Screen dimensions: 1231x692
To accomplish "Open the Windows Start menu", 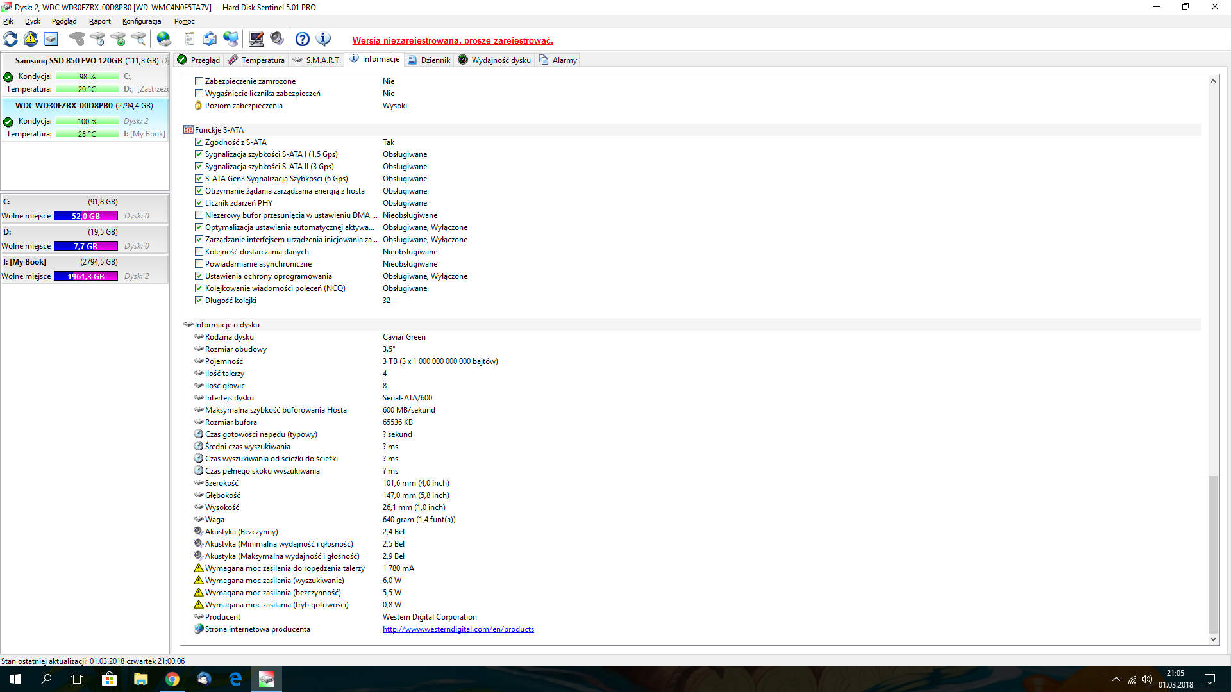I will click(x=15, y=679).
